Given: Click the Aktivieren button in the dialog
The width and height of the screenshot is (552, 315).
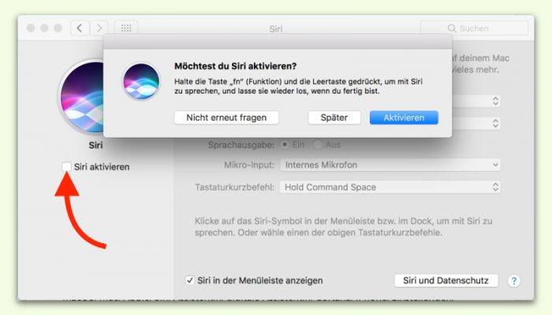Looking at the screenshot, I should coord(404,117).
